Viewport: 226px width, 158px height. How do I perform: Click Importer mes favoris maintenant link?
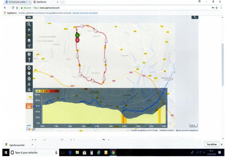click(x=86, y=13)
